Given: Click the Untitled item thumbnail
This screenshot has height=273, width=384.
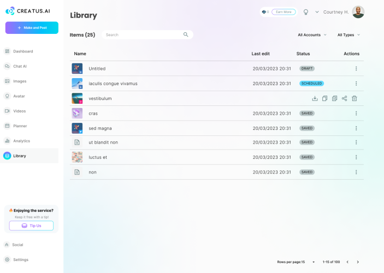Looking at the screenshot, I should coord(77,69).
